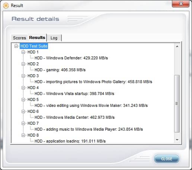The height and width of the screenshot is (170, 192).
Task: Open the Log tab
Action: 54,38
